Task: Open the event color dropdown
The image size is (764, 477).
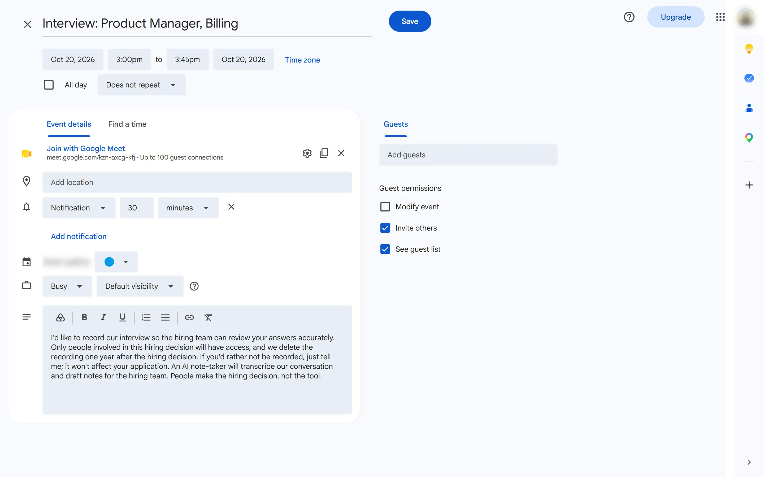Action: tap(116, 262)
